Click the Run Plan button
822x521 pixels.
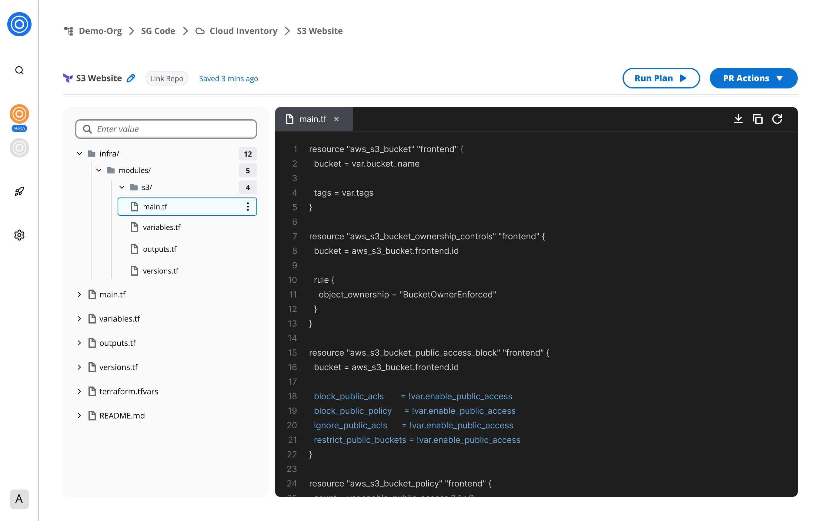pos(660,78)
